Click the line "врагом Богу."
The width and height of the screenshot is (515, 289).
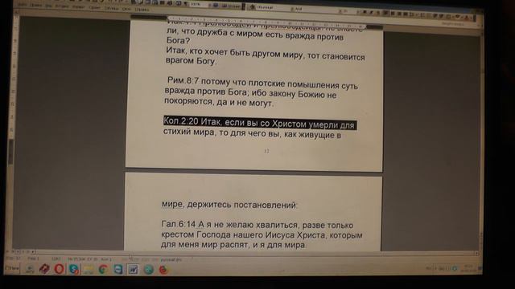[191, 61]
